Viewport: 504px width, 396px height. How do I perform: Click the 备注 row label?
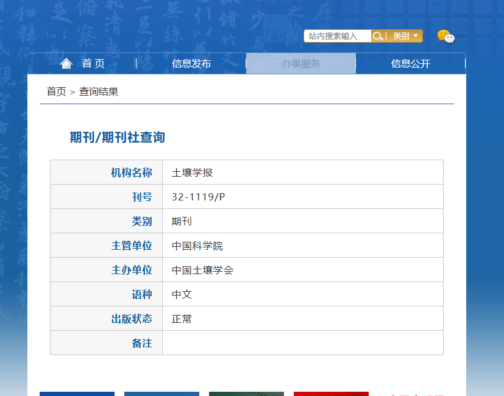(142, 343)
